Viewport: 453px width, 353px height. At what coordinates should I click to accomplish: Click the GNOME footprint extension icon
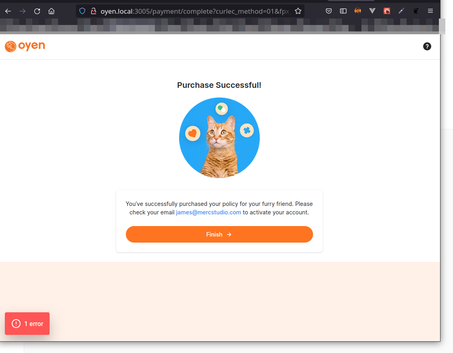(416, 11)
